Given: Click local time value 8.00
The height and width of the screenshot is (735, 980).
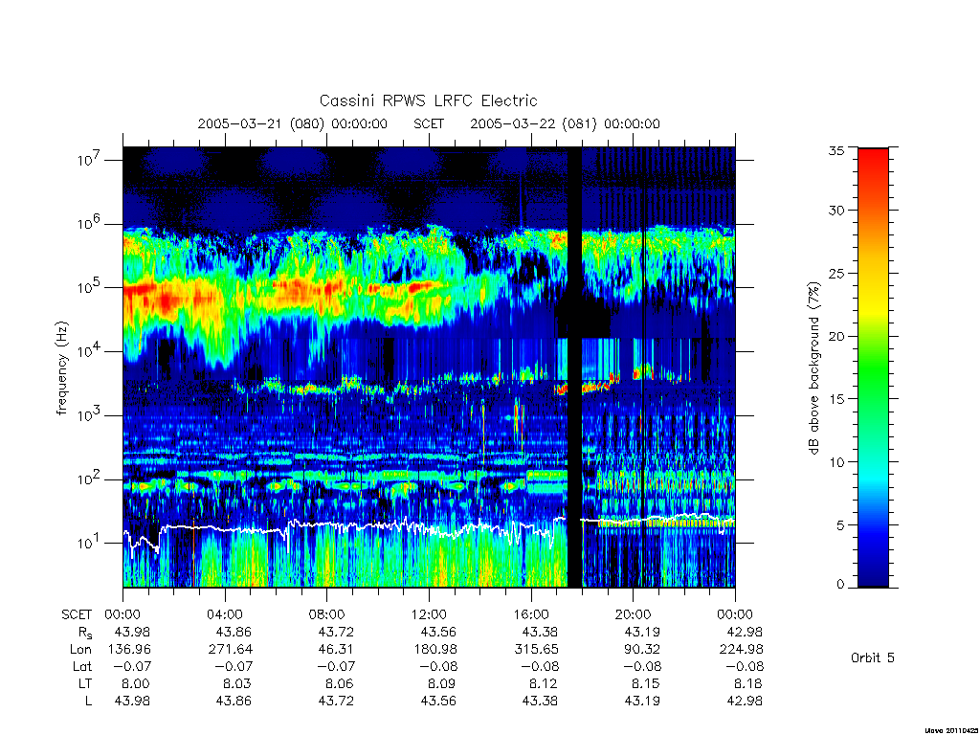Looking at the screenshot, I should pos(136,683).
